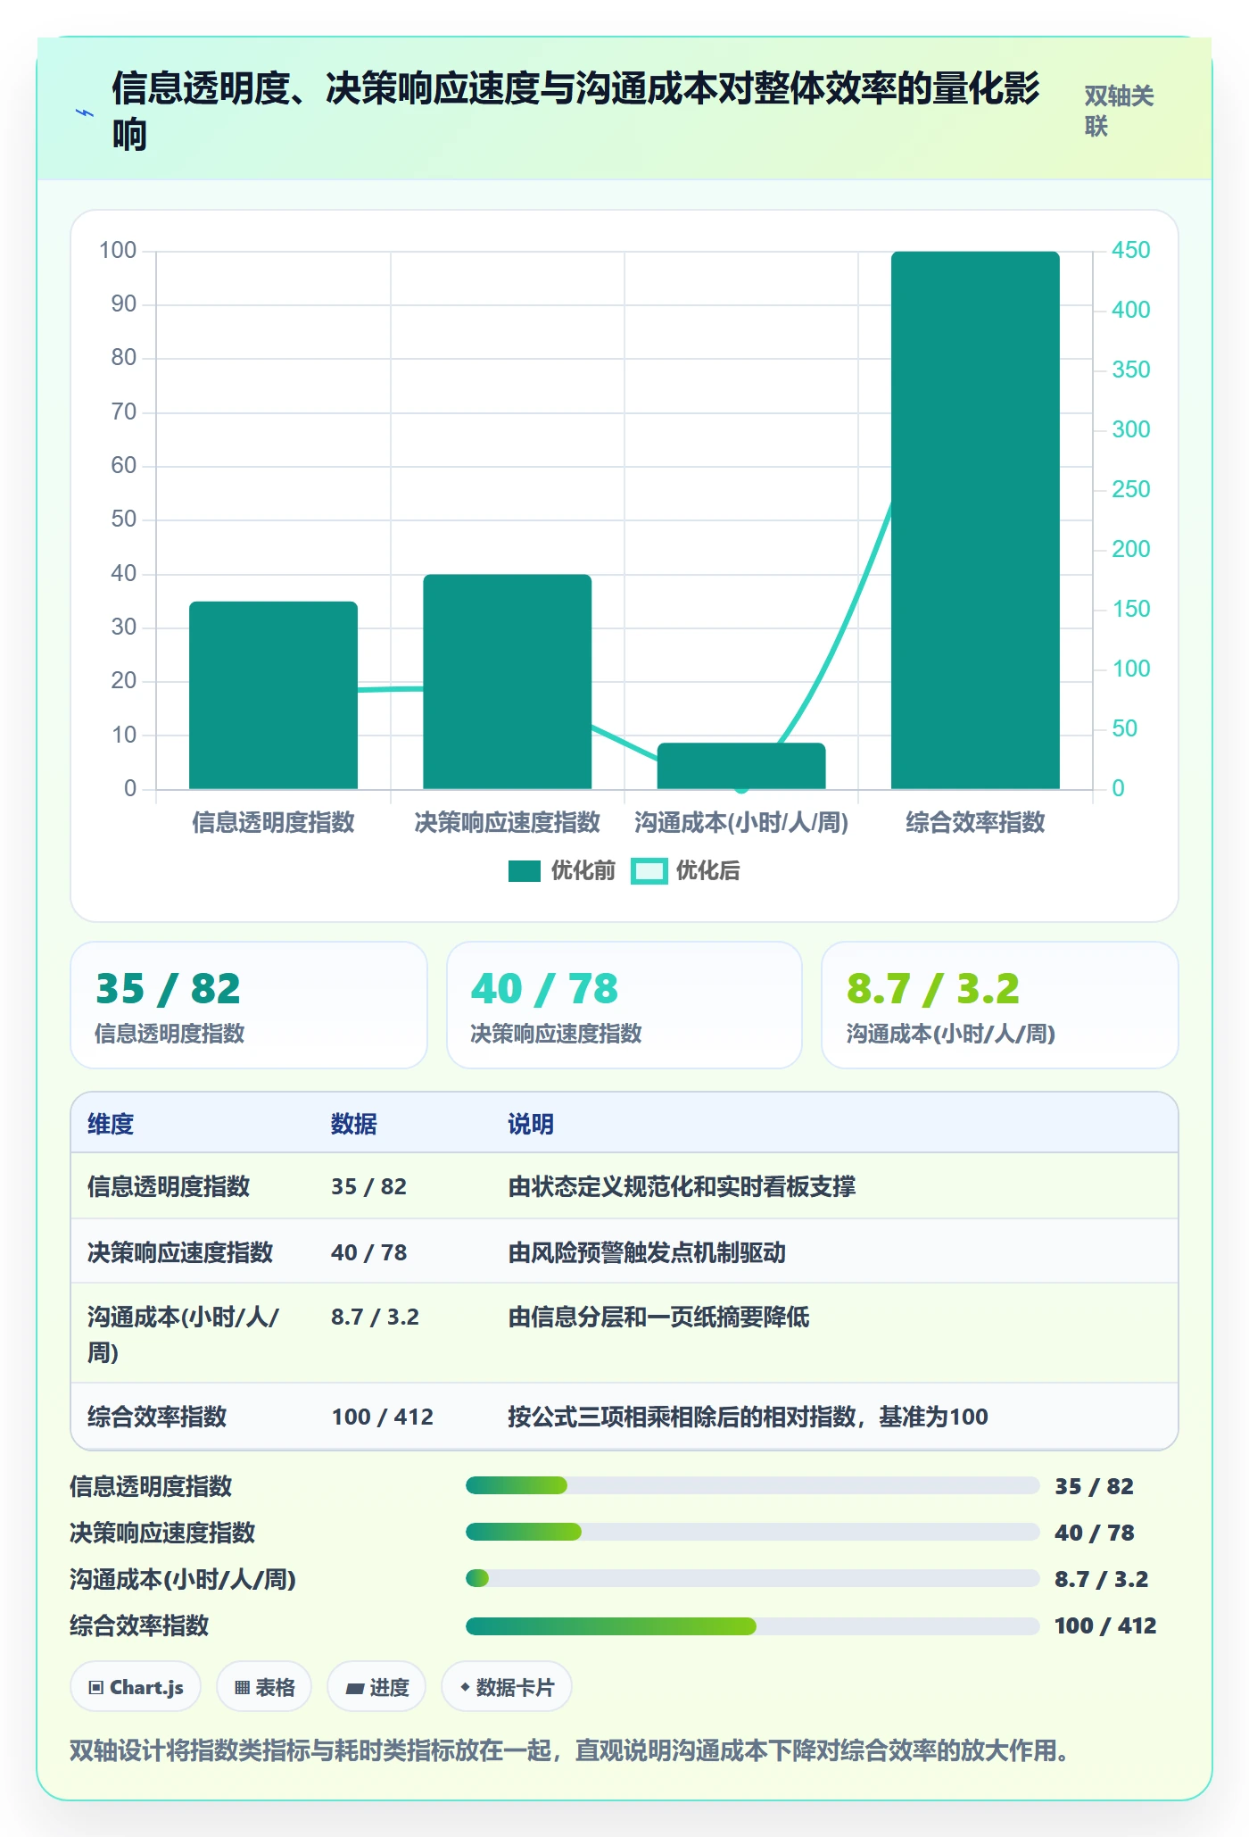The height and width of the screenshot is (1837, 1249).
Task: Click the 双轴关联 badge in the header
Action: coord(1120,111)
